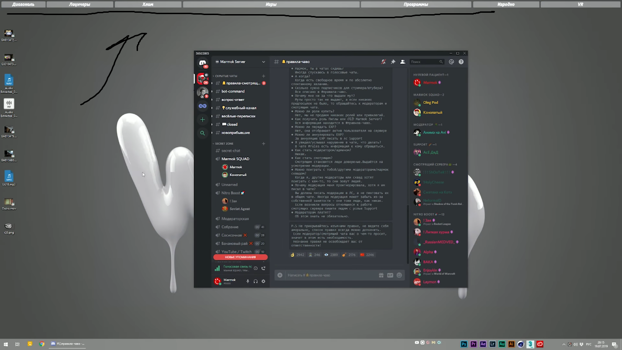Screen dimensions: 622x350
Task: Focus the Поиск search field
Action: 426,62
